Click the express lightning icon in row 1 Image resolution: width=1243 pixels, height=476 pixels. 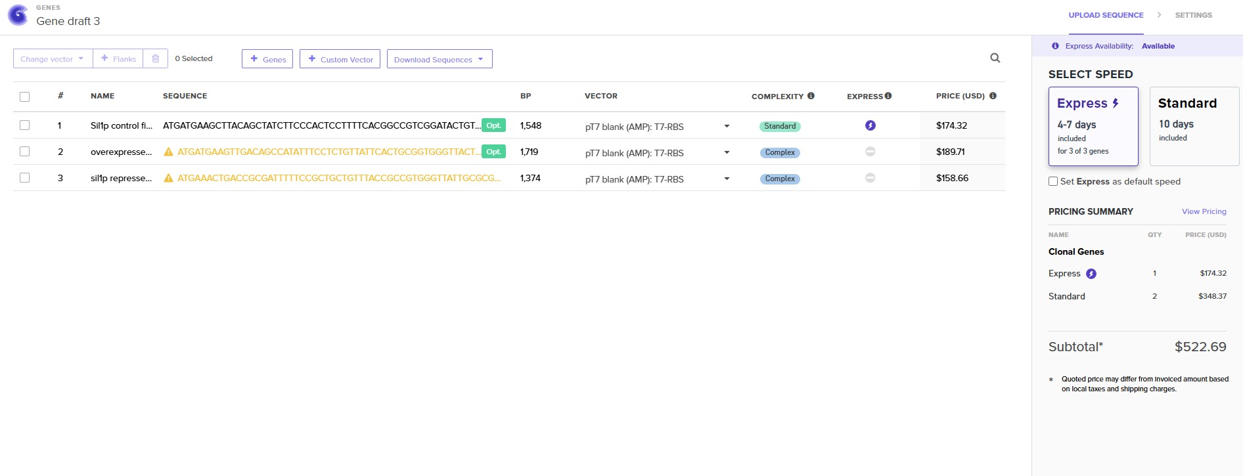coord(870,125)
